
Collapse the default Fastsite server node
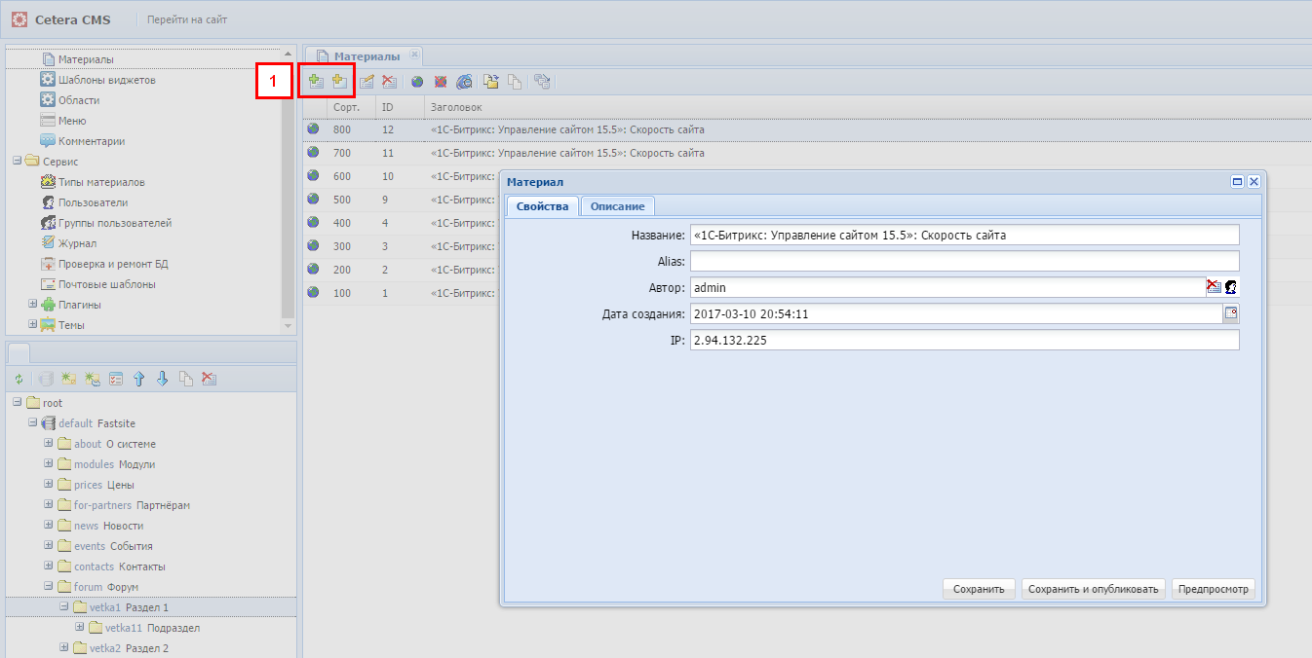[x=32, y=422]
